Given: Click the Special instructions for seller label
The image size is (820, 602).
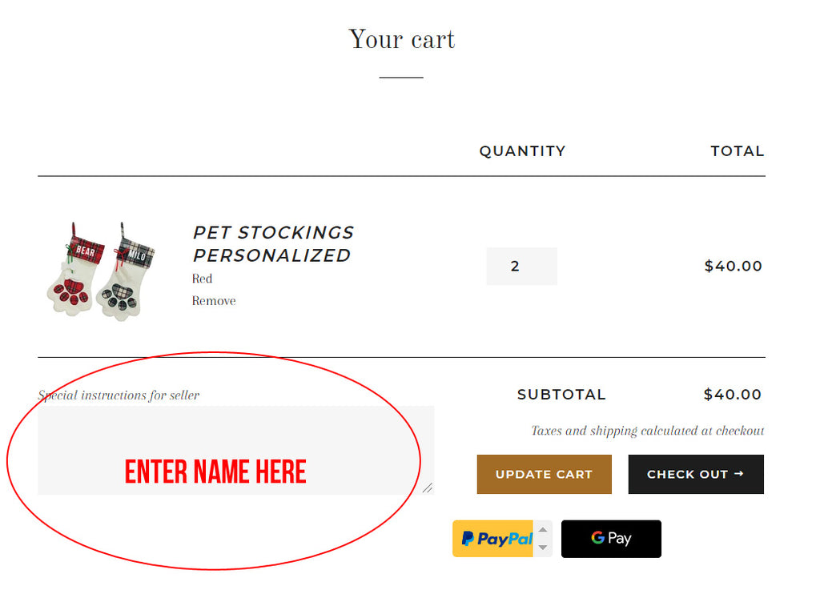Looking at the screenshot, I should coord(119,395).
